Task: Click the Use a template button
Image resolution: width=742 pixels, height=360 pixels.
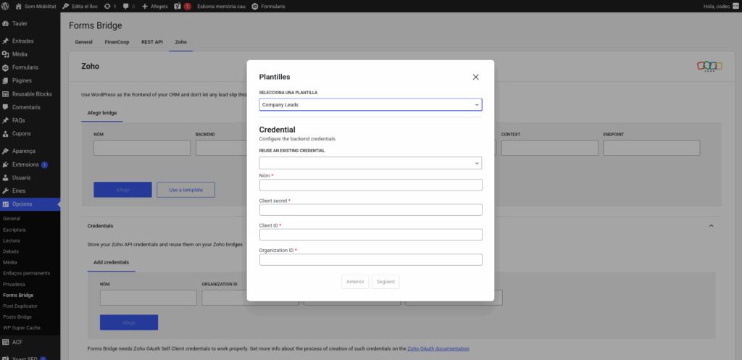Action: pyautogui.click(x=186, y=190)
